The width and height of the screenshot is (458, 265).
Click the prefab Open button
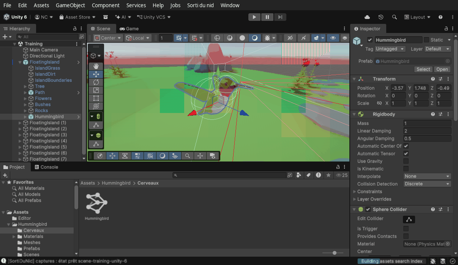442,69
